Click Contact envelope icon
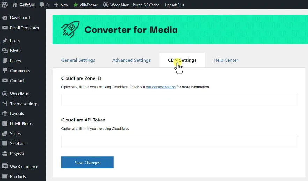This screenshot has height=181, width=308. [x=5, y=81]
